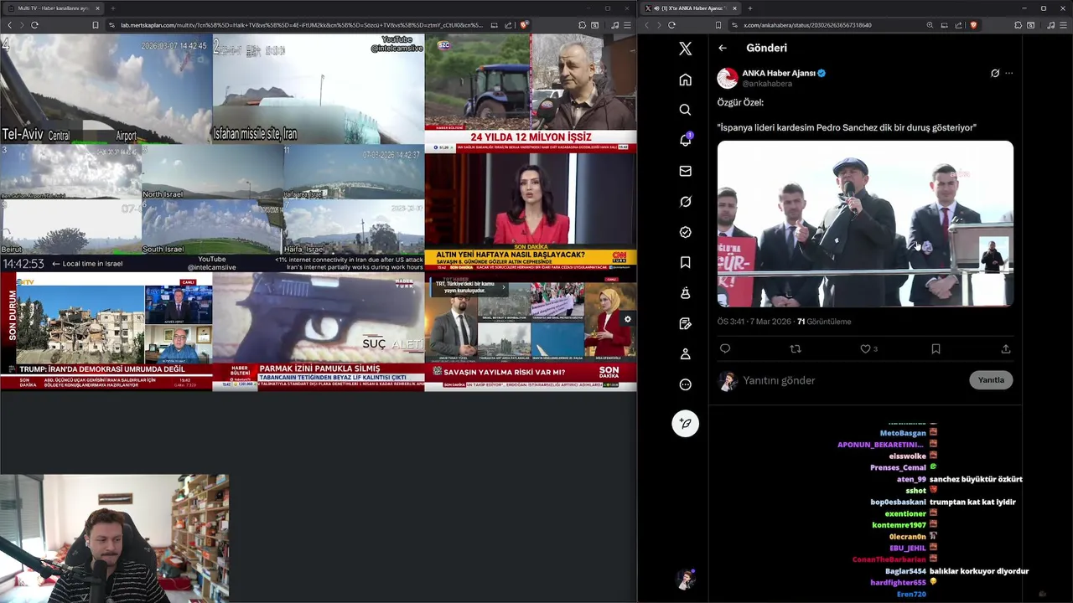Open the 71 Görüntüleme view count
This screenshot has width=1073, height=603.
click(x=823, y=322)
